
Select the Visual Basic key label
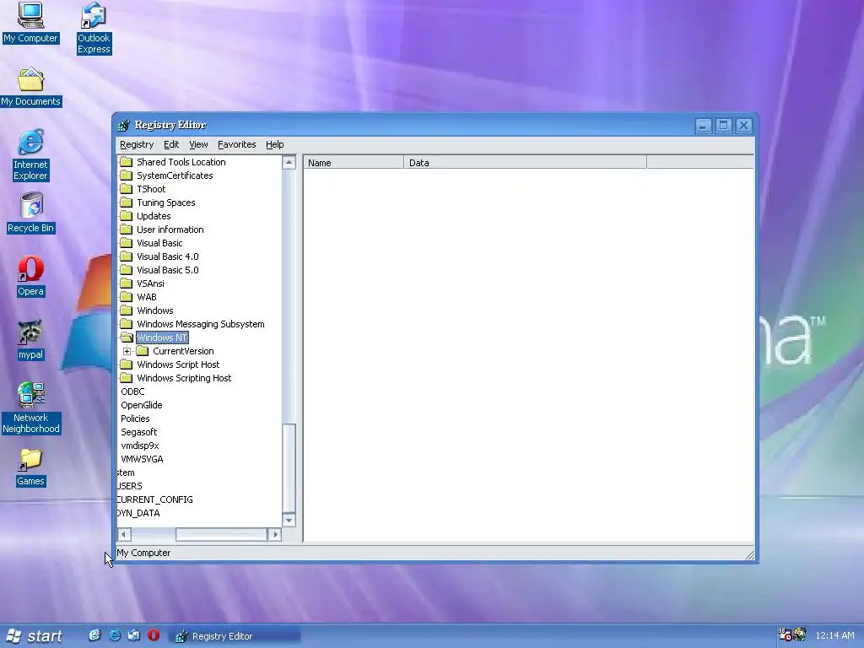tap(159, 243)
